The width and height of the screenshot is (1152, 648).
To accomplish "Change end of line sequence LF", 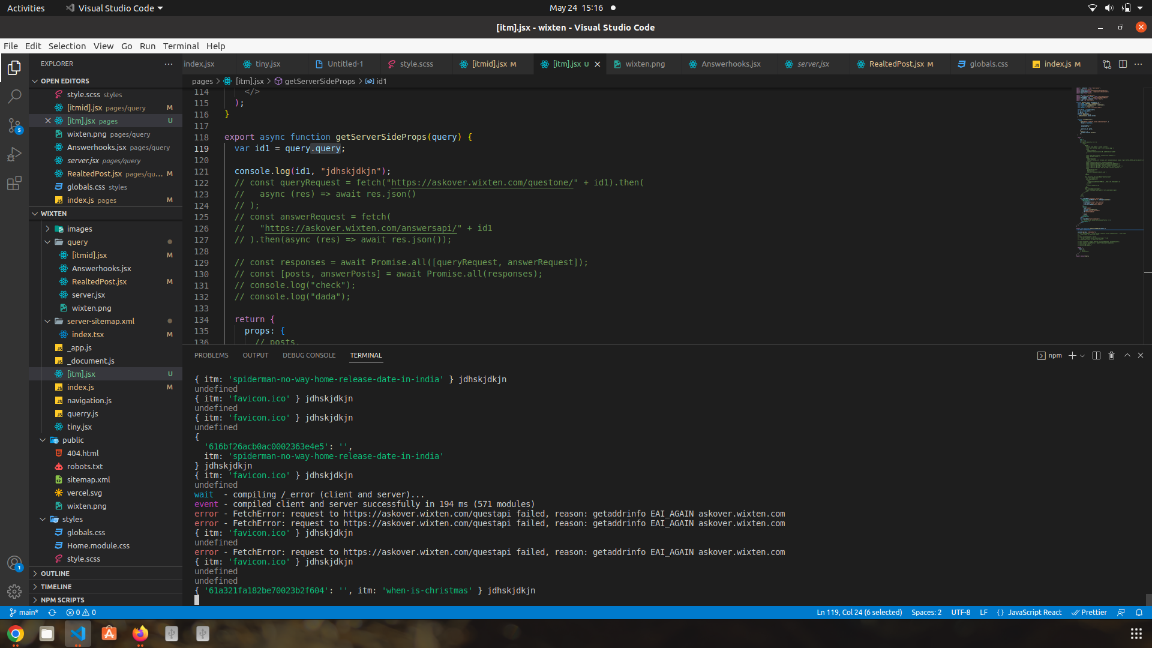I will [x=984, y=613].
